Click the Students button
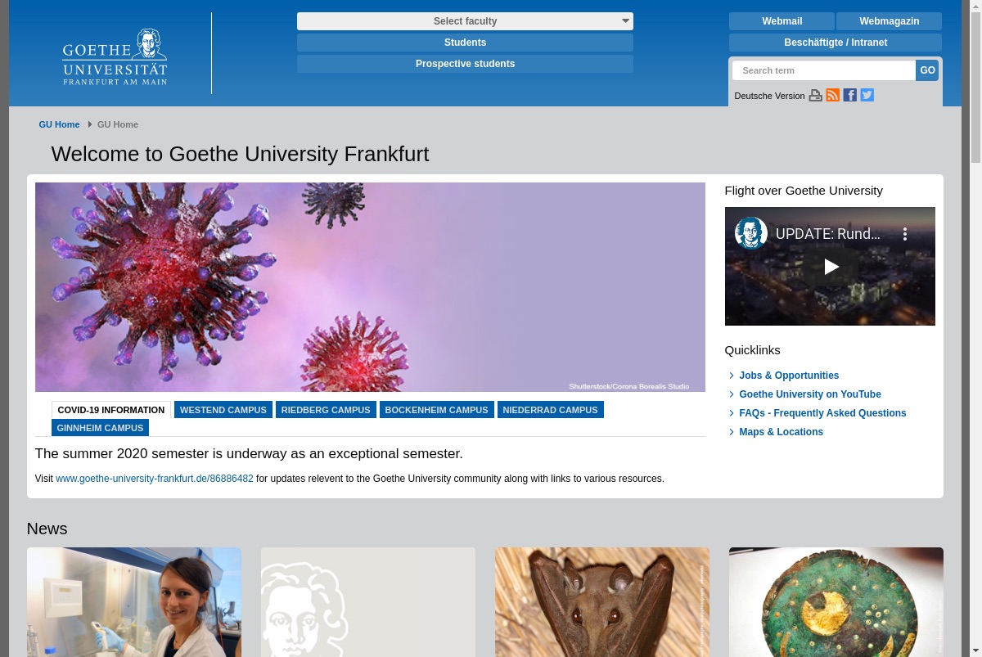Viewport: 982px width, 657px height. (465, 43)
